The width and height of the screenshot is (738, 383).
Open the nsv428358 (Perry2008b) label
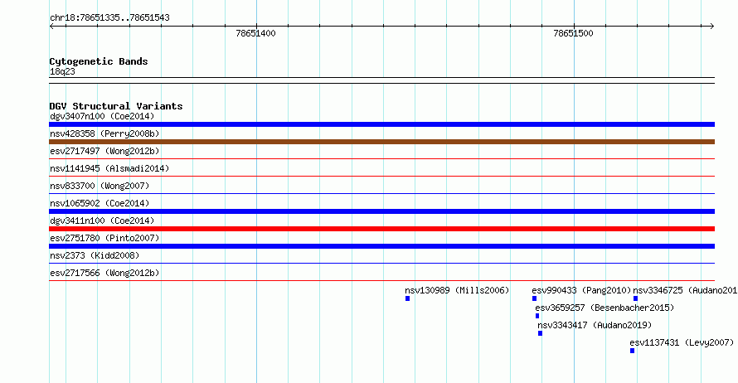coord(104,133)
